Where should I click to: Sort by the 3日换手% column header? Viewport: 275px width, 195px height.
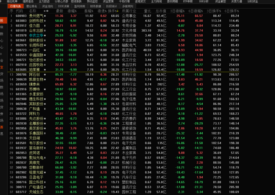point(214,11)
